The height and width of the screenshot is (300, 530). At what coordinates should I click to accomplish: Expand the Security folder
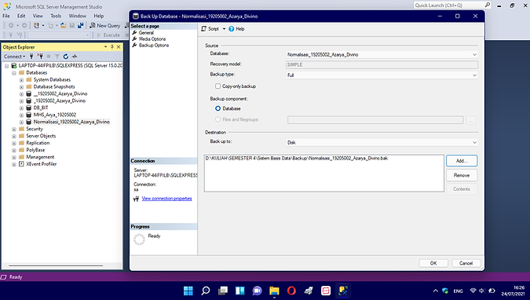click(14, 130)
